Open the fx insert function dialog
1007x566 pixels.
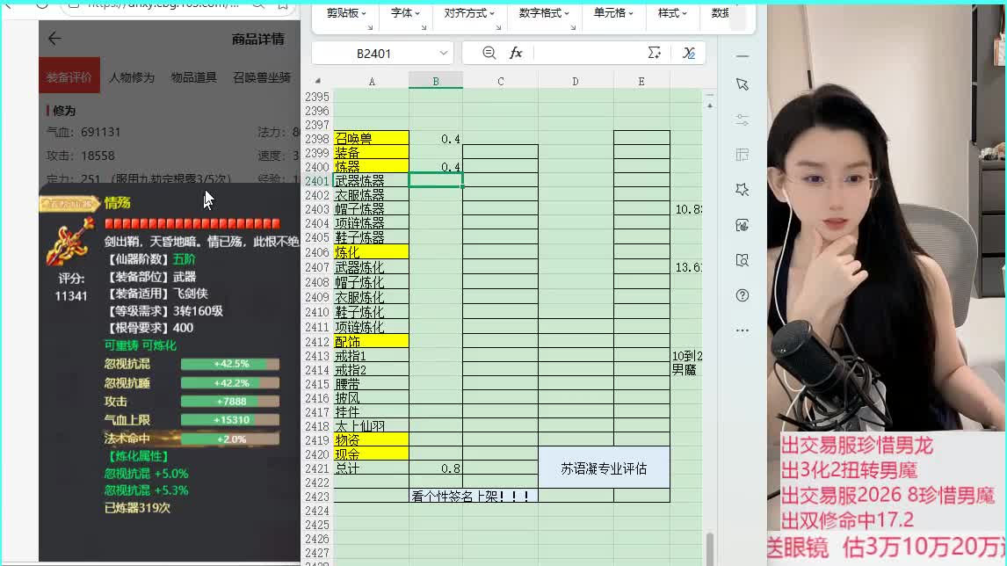point(516,53)
